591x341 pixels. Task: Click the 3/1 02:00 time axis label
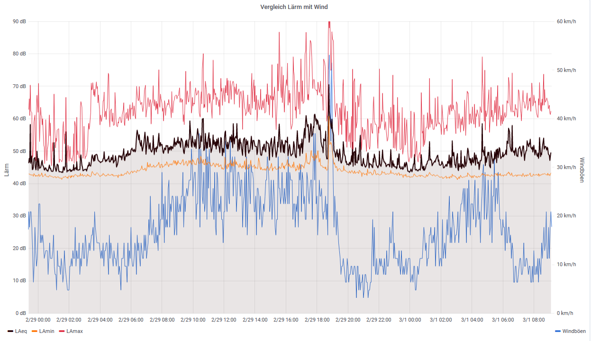[x=441, y=320]
